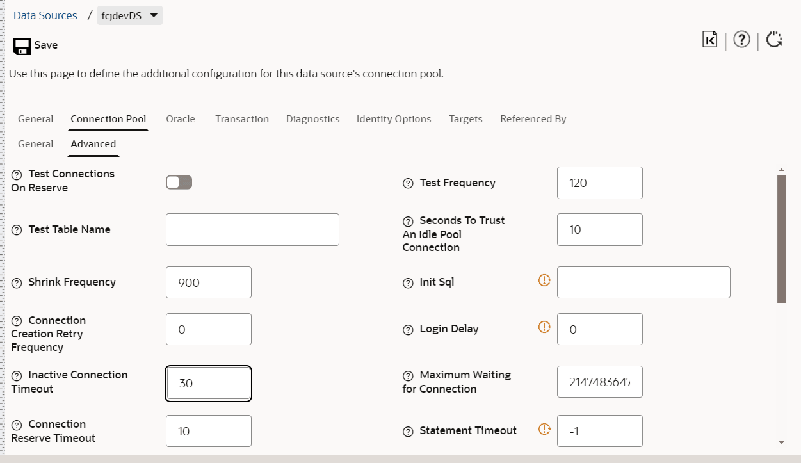Click help icon beside Test Frequency
Viewport: 801px width, 463px height.
click(x=408, y=183)
